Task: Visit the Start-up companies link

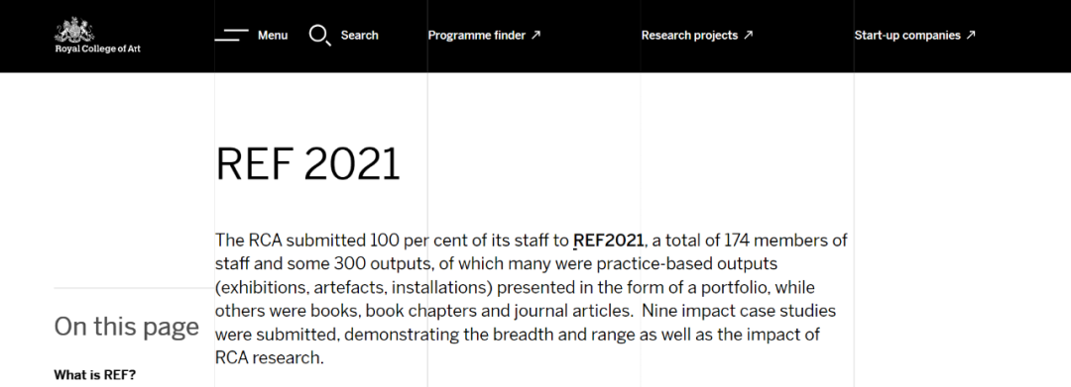Action: coord(907,36)
